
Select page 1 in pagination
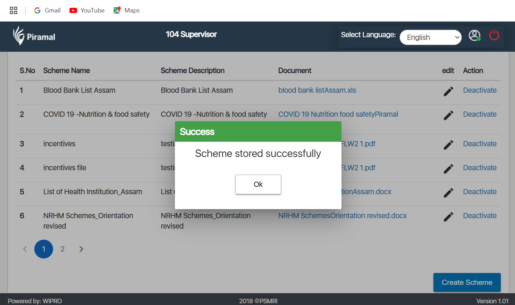(44, 249)
